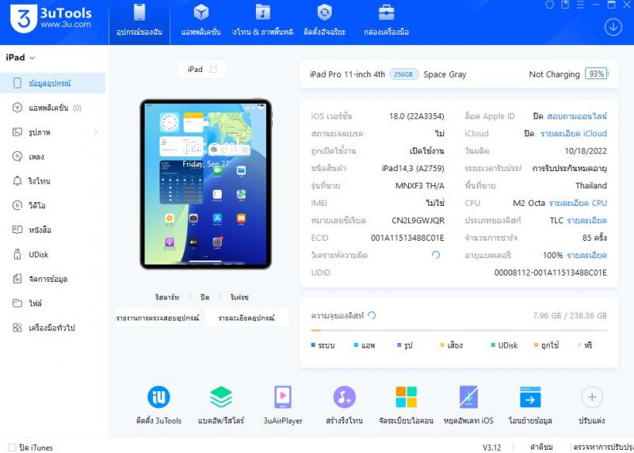Open the UDisk sidebar item

[39, 254]
